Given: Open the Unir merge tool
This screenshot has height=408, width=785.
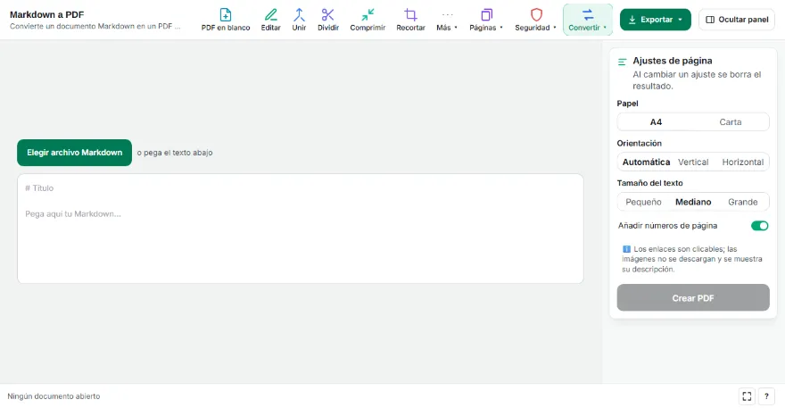Looking at the screenshot, I should click(299, 20).
